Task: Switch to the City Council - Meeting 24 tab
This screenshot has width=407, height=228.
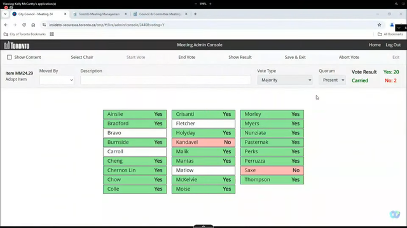Action: [36, 14]
